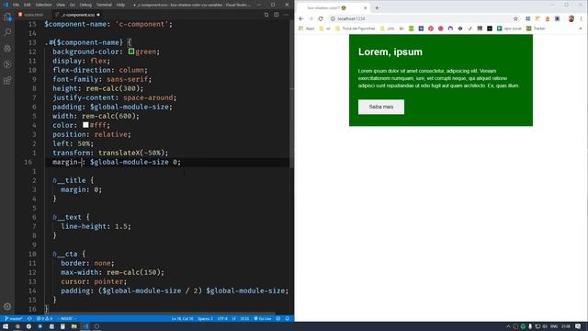
Task: Open the Windows Start menu
Action: [x=6, y=326]
